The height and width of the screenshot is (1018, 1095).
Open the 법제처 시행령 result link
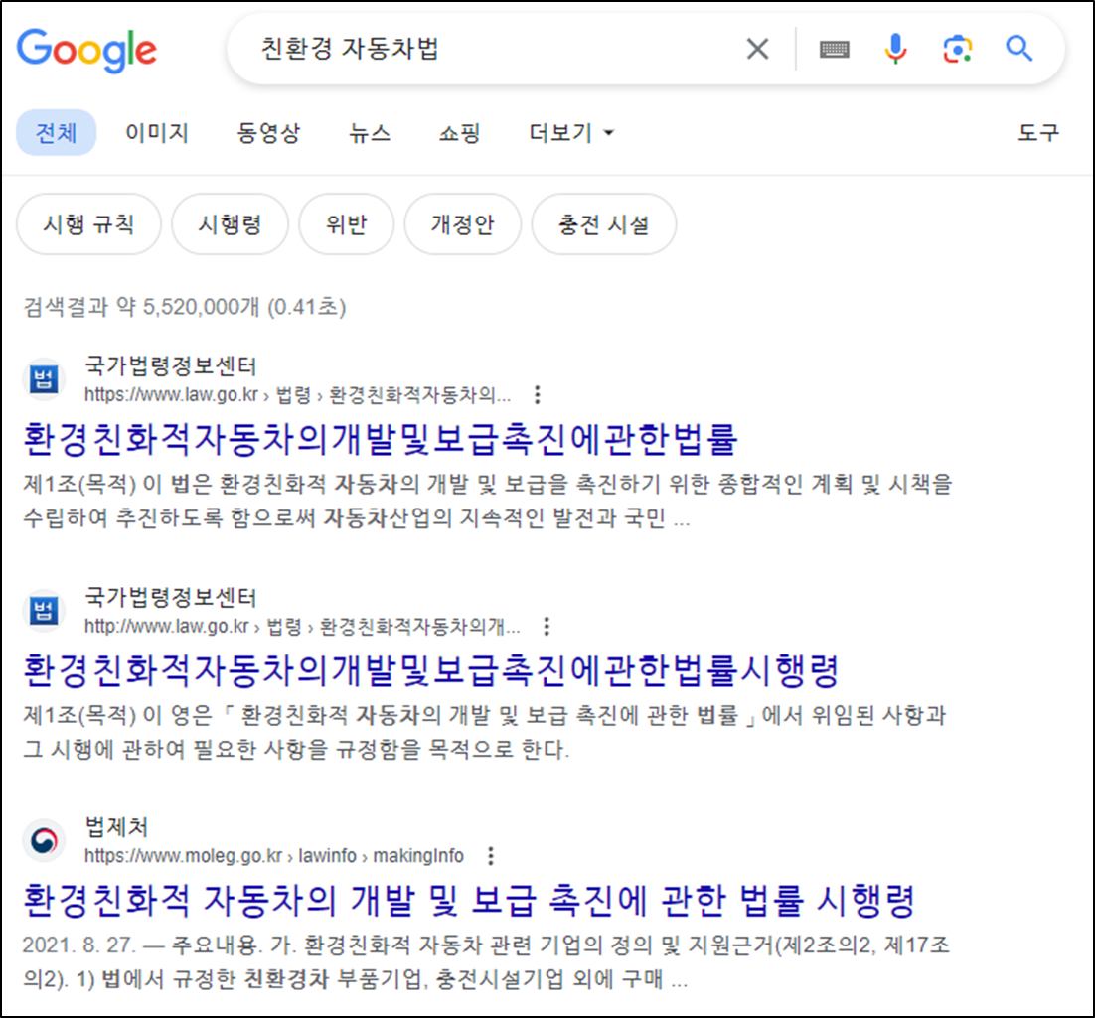point(469,901)
